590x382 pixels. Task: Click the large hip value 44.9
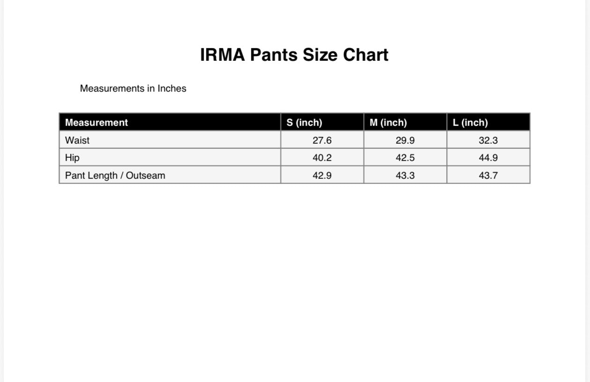488,158
